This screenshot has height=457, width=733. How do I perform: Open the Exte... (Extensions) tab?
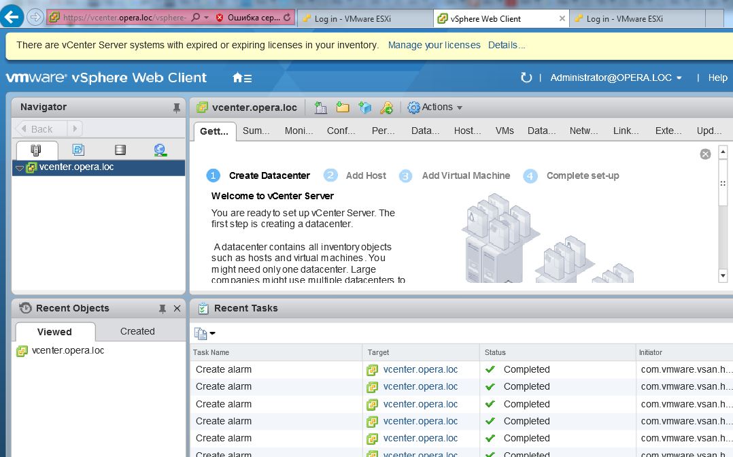(x=668, y=131)
